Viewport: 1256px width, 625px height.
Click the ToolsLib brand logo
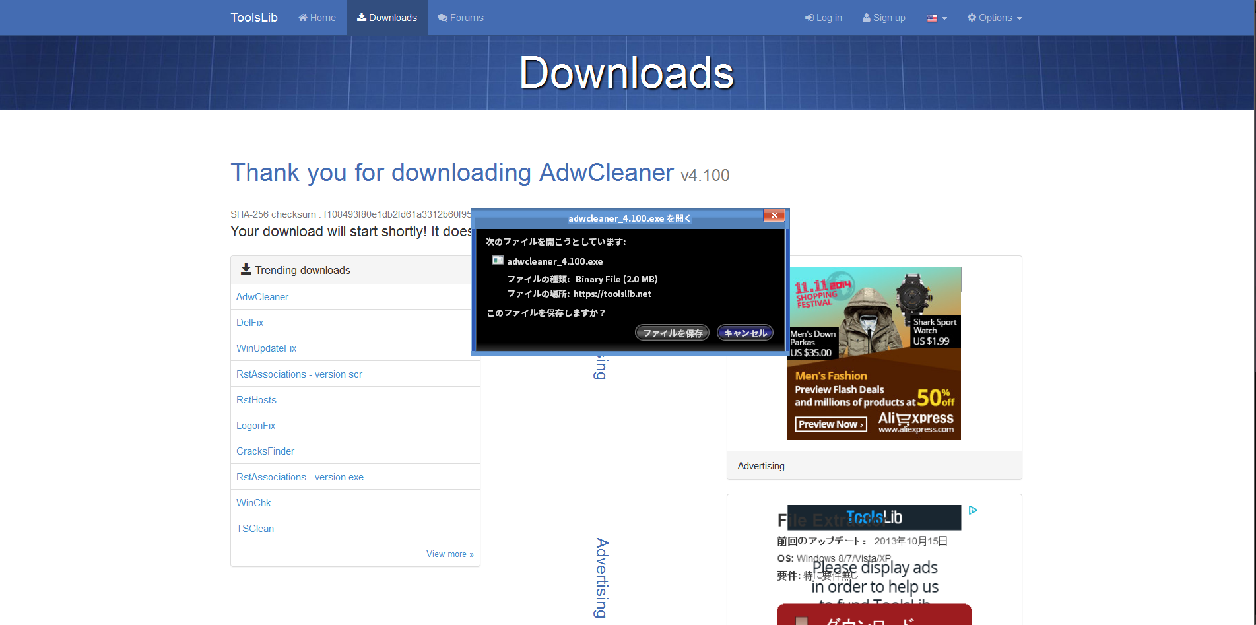pos(254,18)
